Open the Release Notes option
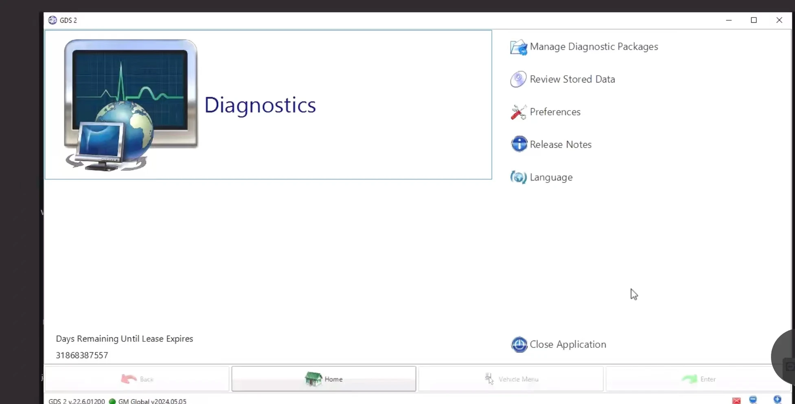Screen dimensions: 795x404 561,144
